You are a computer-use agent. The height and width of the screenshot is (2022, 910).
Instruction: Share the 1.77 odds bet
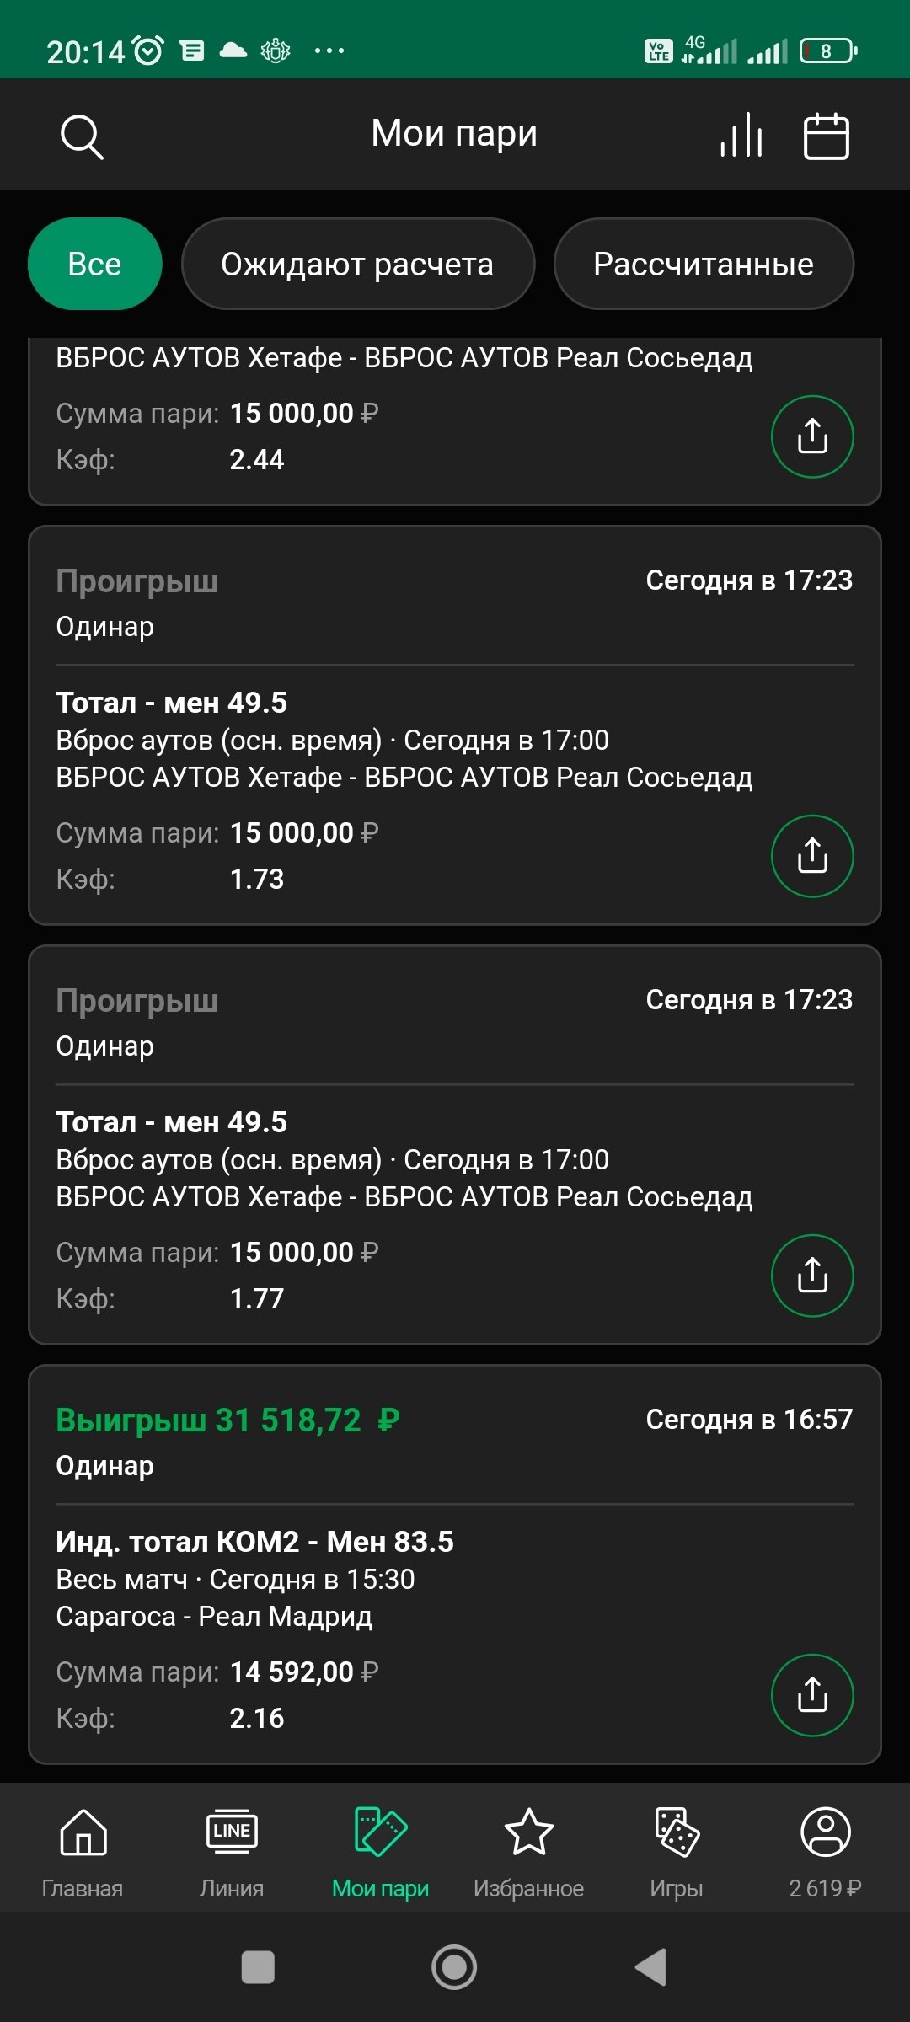pos(812,1276)
